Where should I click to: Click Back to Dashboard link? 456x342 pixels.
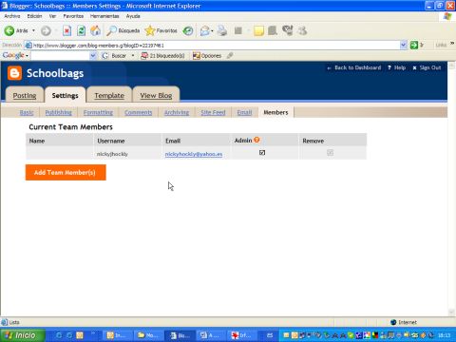358,67
